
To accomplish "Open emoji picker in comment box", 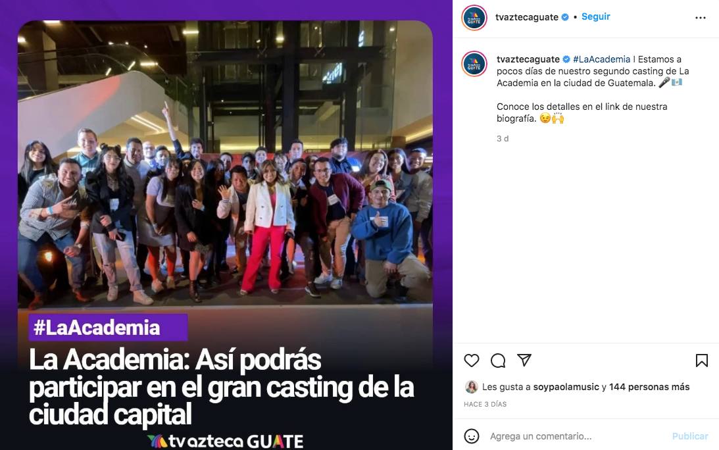I will [472, 436].
